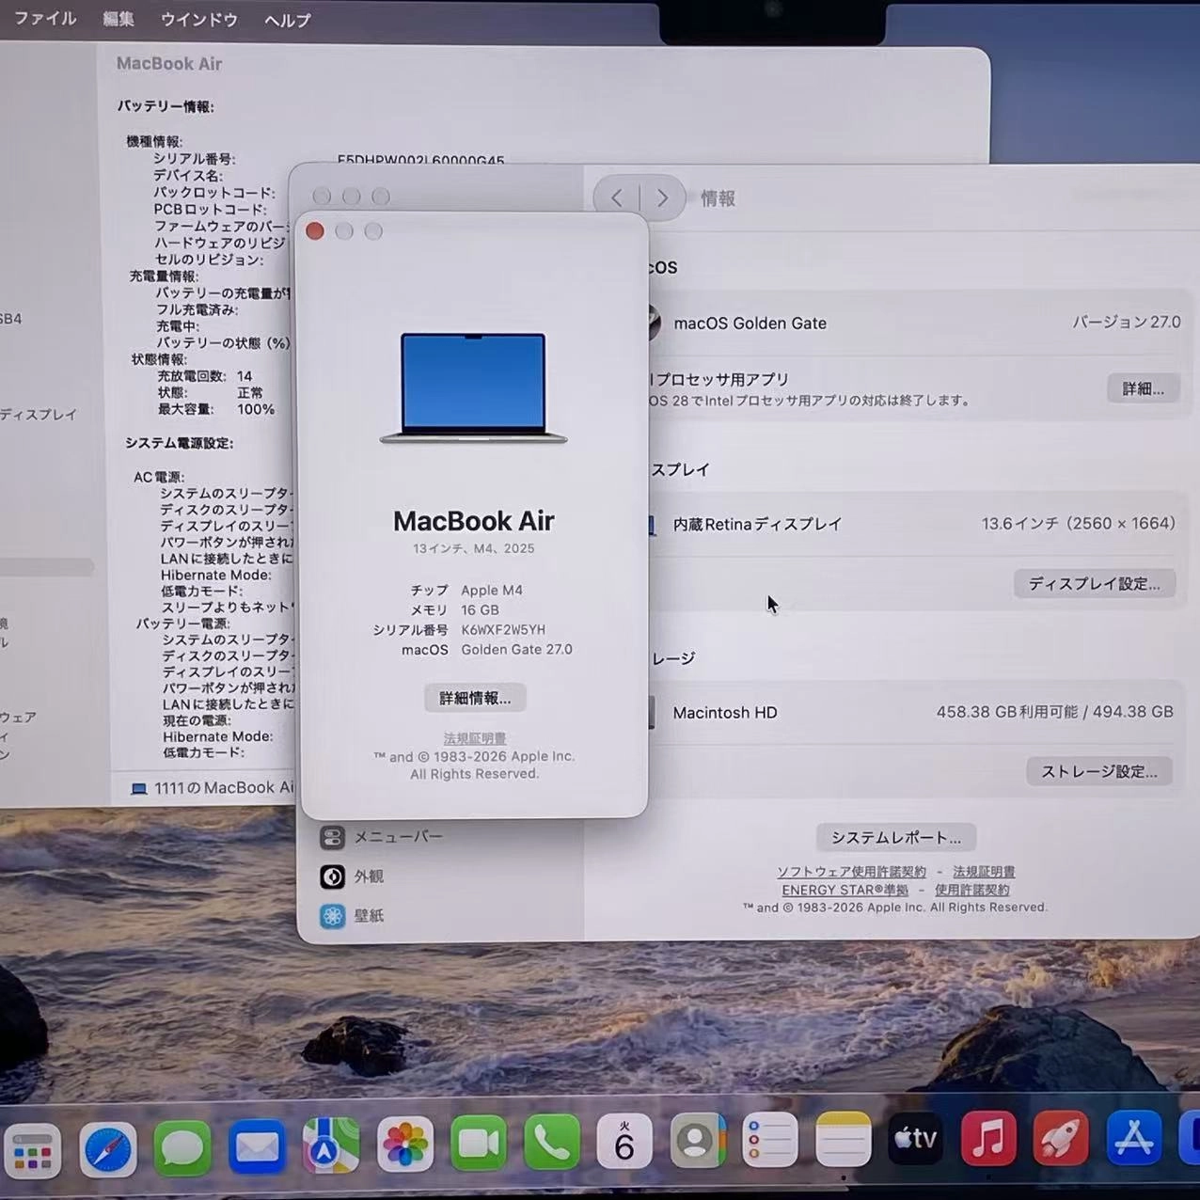Click 13インチ、M4、2025 model subtitle

[473, 548]
